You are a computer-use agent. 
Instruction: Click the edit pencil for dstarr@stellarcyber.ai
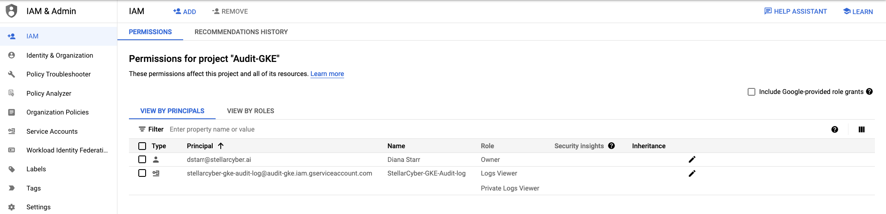(692, 159)
